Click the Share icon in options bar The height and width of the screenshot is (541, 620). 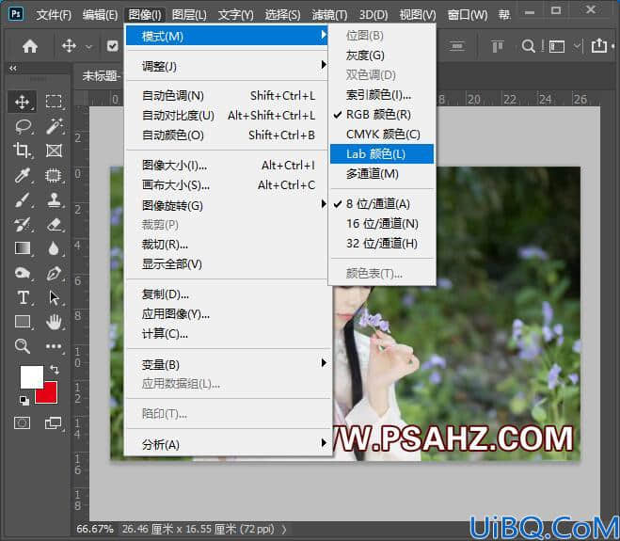tap(598, 45)
